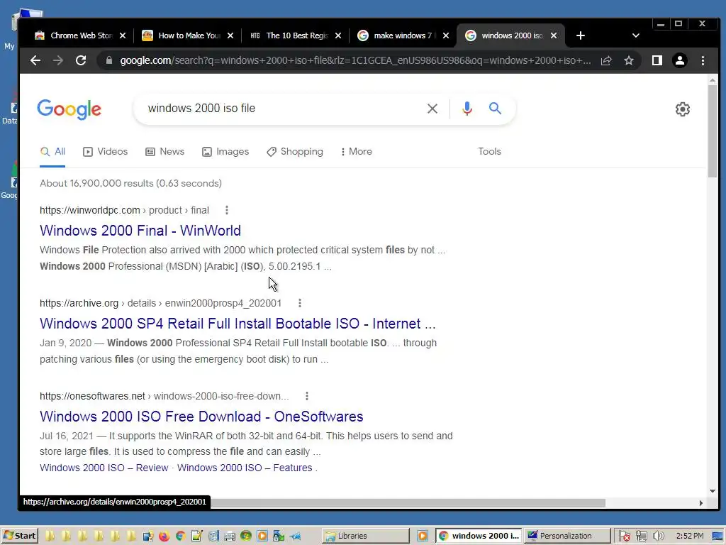Click the Google logo
726x545 pixels.
[x=69, y=109]
